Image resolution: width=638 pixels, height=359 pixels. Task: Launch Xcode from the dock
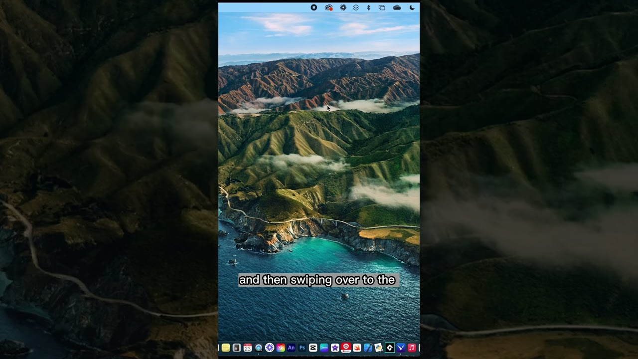pyautogui.click(x=368, y=348)
